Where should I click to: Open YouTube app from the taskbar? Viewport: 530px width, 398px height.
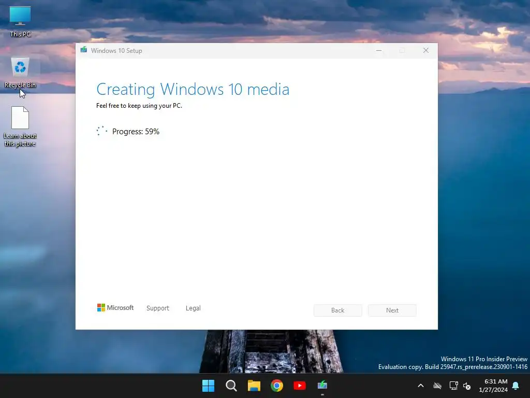pyautogui.click(x=300, y=386)
